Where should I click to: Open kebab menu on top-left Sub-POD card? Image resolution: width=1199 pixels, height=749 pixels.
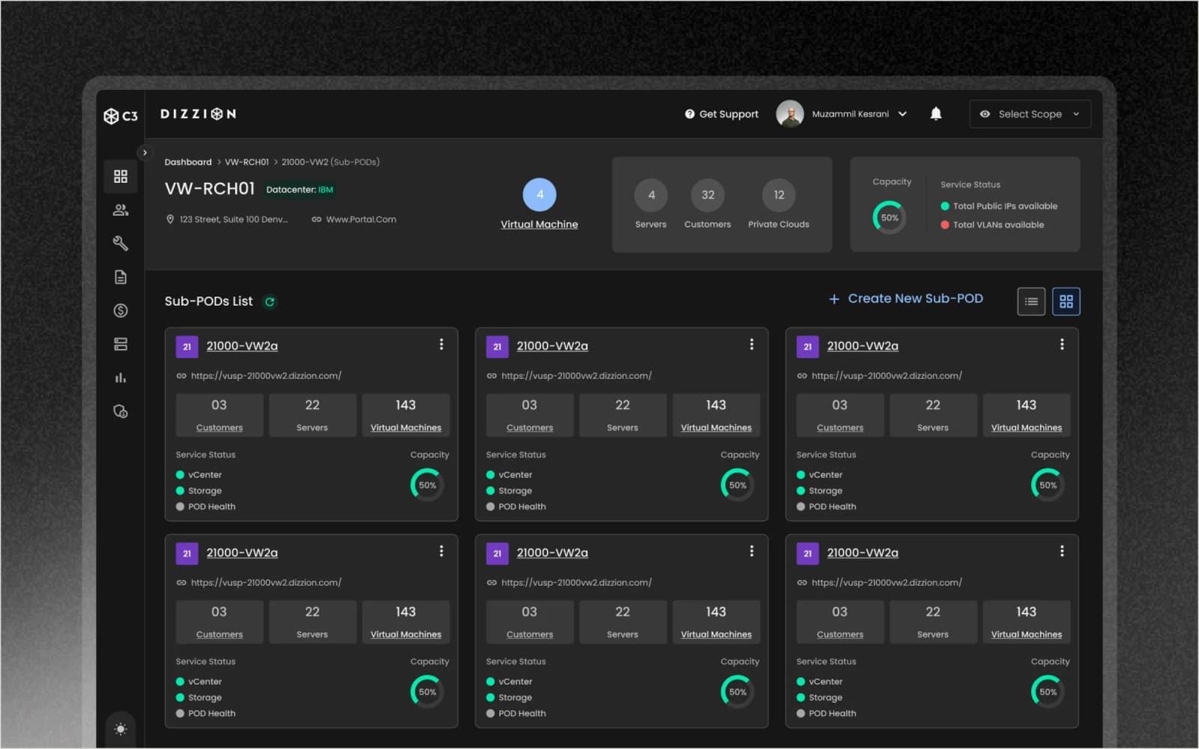pos(441,345)
